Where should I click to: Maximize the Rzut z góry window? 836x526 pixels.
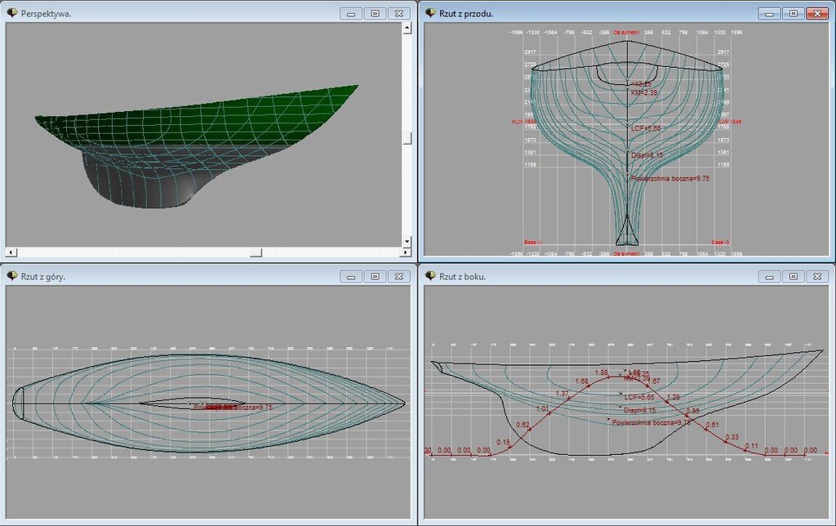[375, 276]
